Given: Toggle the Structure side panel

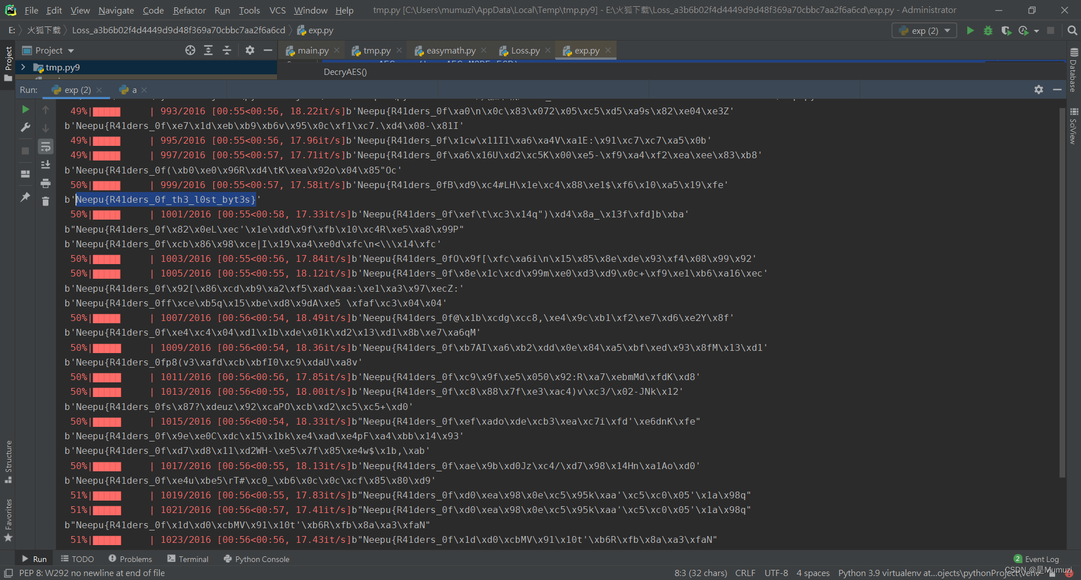Looking at the screenshot, I should coord(8,462).
